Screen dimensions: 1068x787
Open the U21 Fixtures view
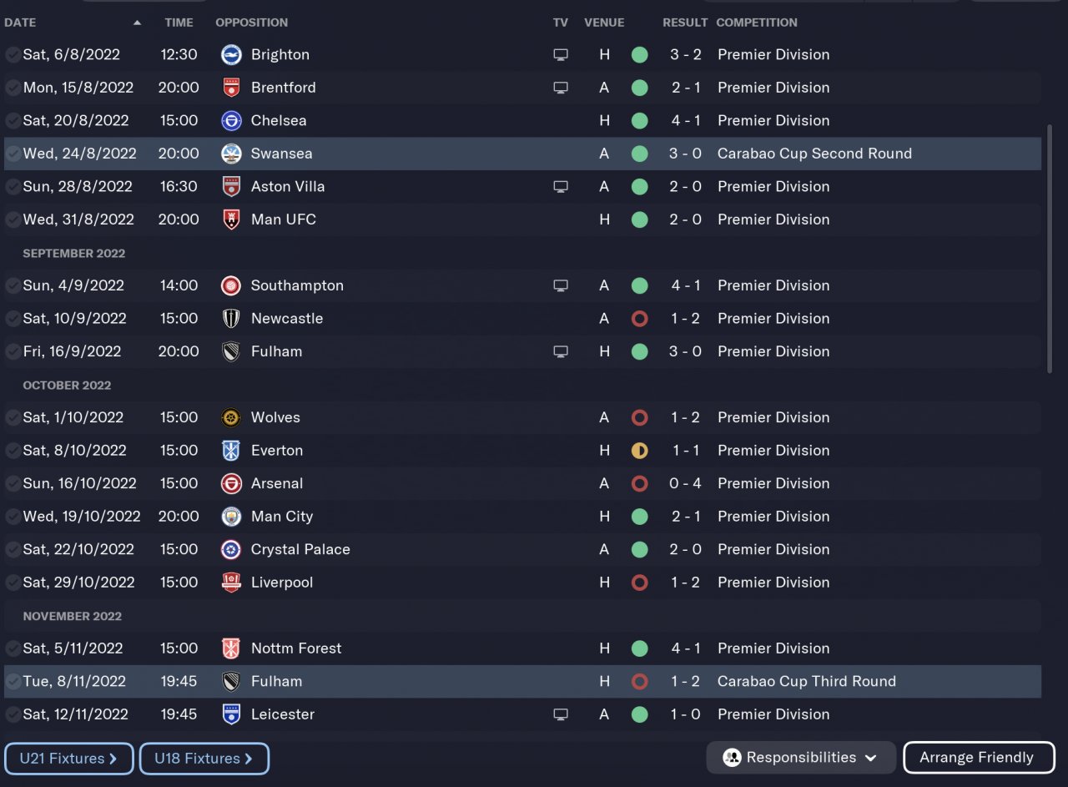(68, 759)
